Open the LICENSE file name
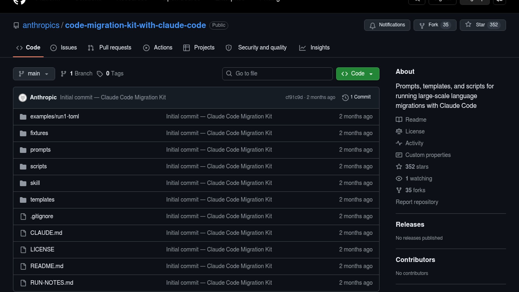 42,250
